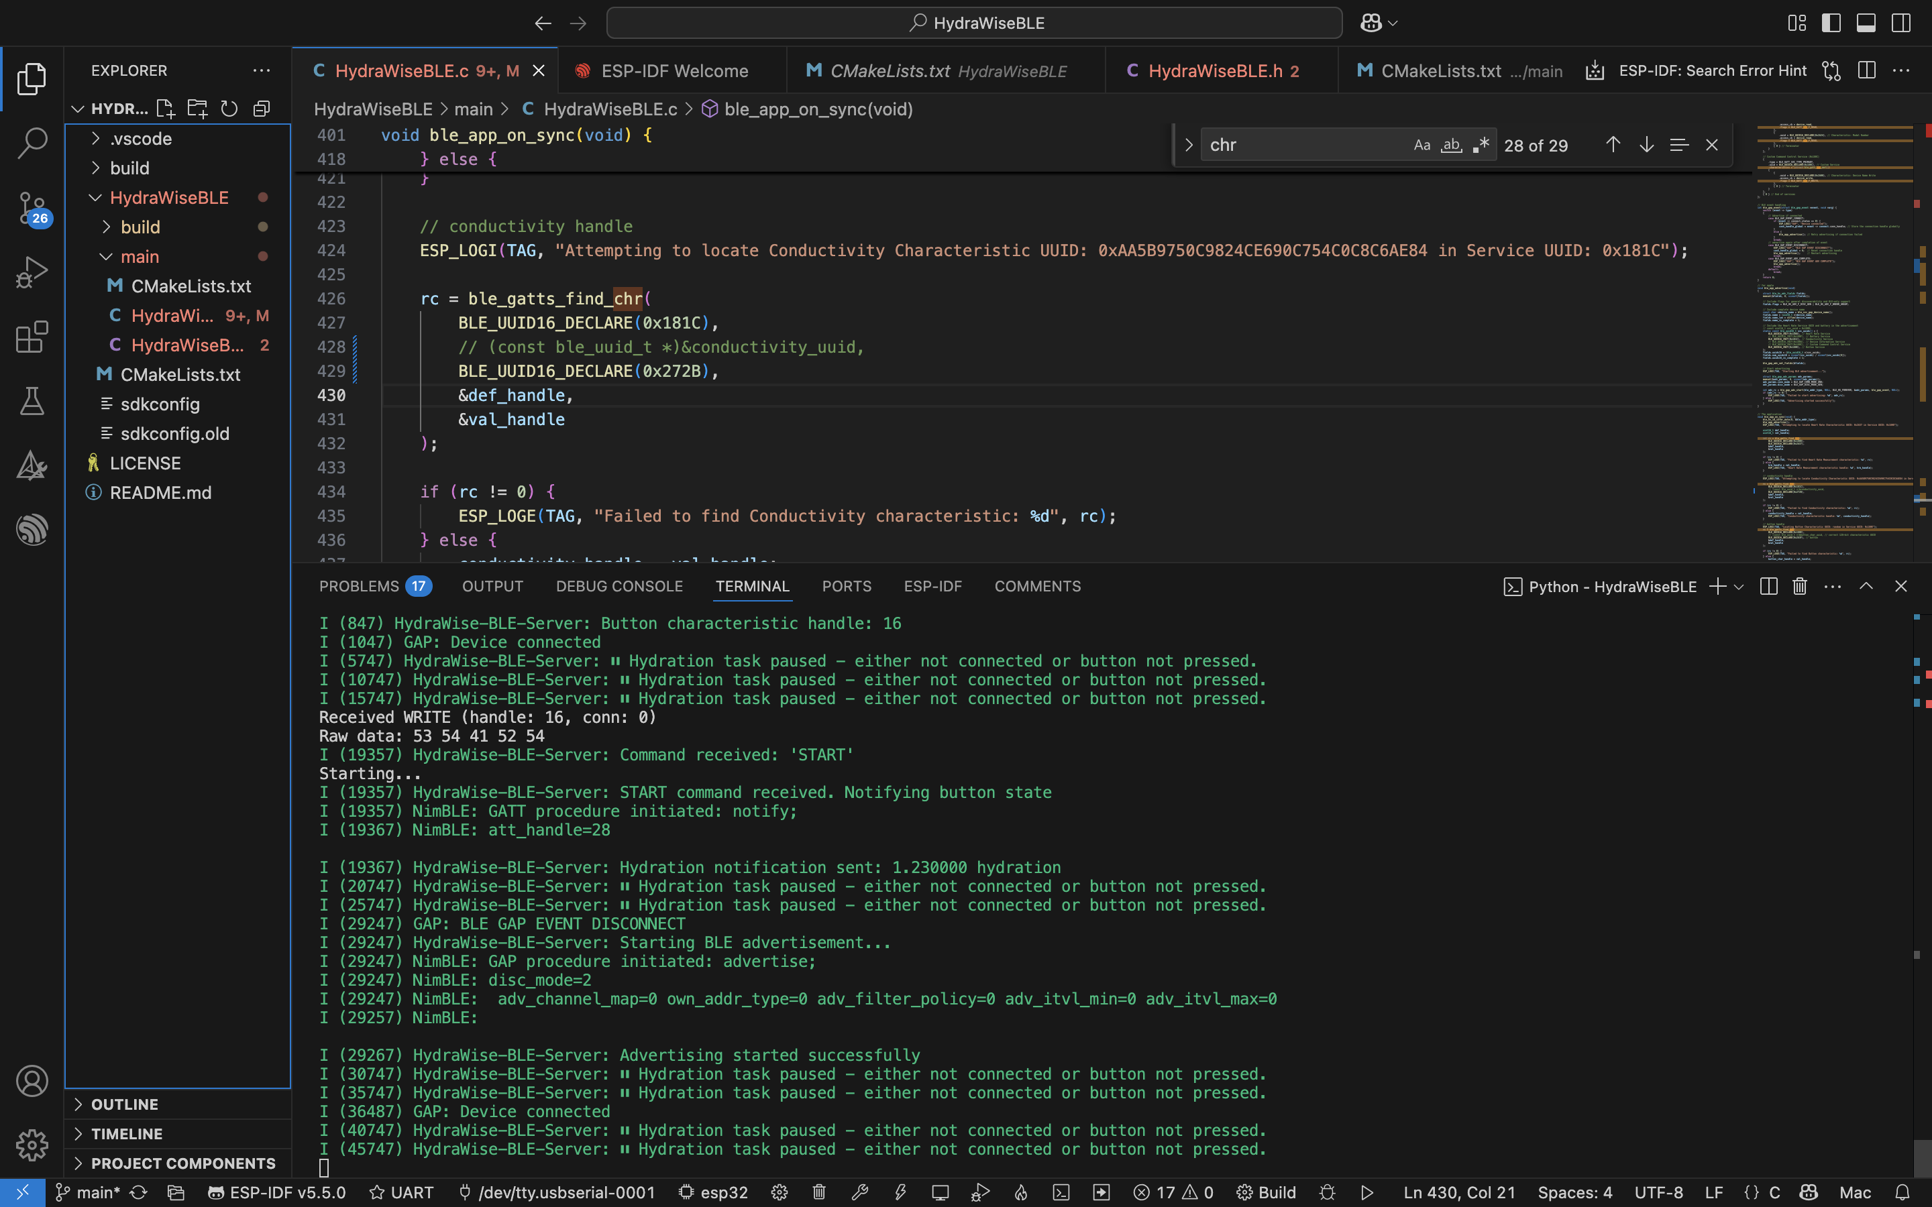Toggle Match Case in find widget

coord(1422,146)
